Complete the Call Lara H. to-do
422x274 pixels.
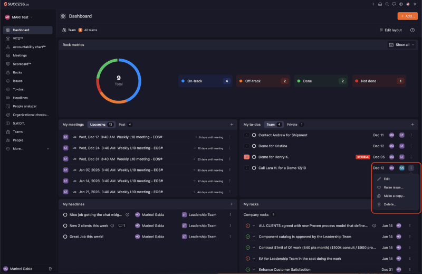[x=254, y=168]
